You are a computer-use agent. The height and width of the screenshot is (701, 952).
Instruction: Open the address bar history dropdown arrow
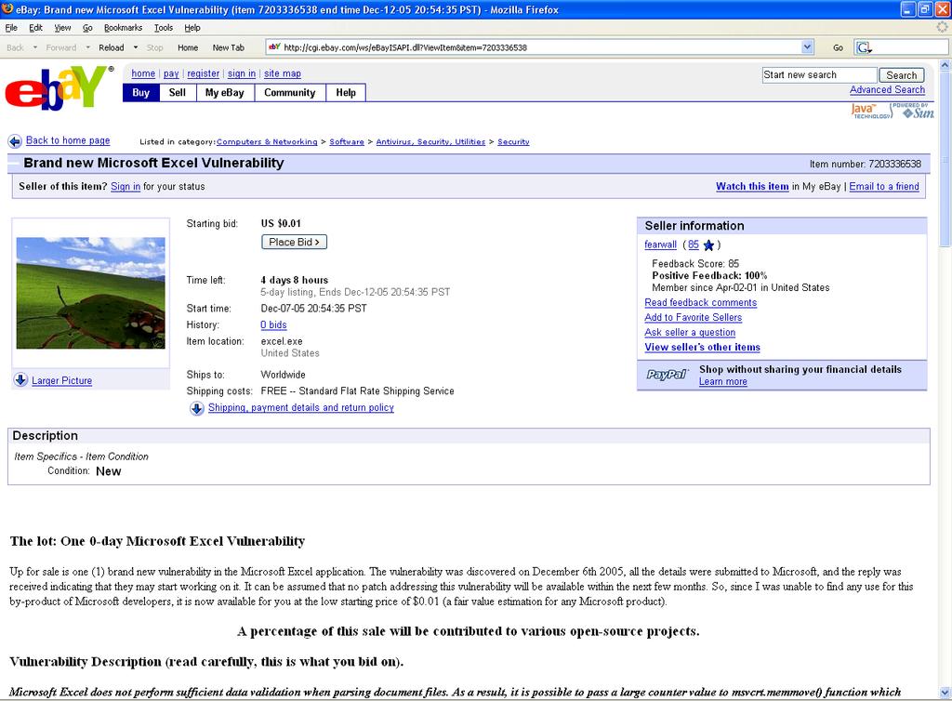807,46
